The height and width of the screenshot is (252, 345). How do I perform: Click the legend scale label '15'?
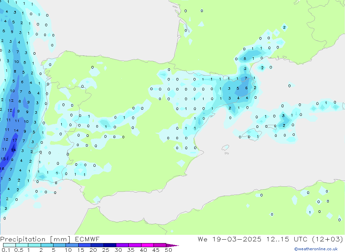pos(81,250)
